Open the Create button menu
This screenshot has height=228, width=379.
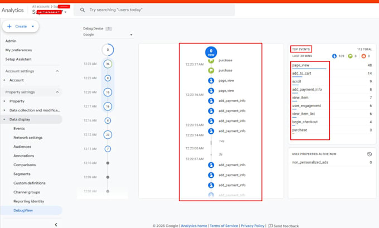coord(21,26)
